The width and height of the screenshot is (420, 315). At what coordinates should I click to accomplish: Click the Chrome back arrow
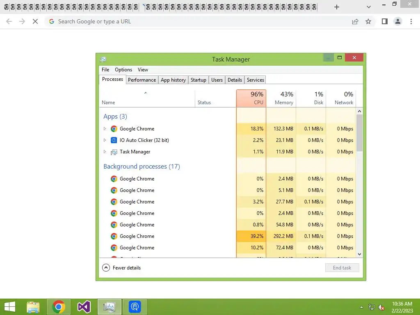(9, 21)
